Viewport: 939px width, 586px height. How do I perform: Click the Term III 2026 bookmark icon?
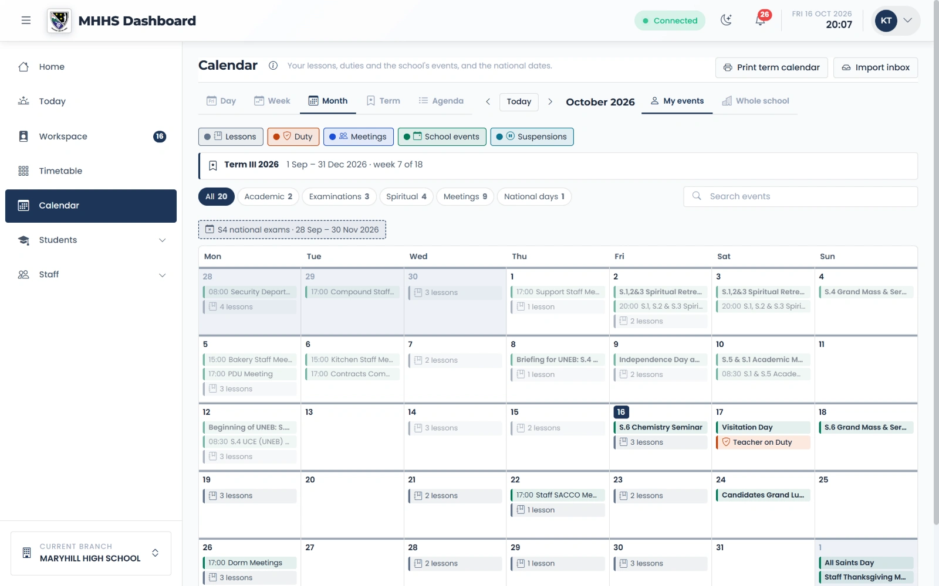pos(213,165)
